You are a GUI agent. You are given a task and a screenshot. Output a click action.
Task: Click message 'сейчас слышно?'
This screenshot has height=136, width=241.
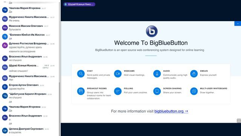click(18, 71)
